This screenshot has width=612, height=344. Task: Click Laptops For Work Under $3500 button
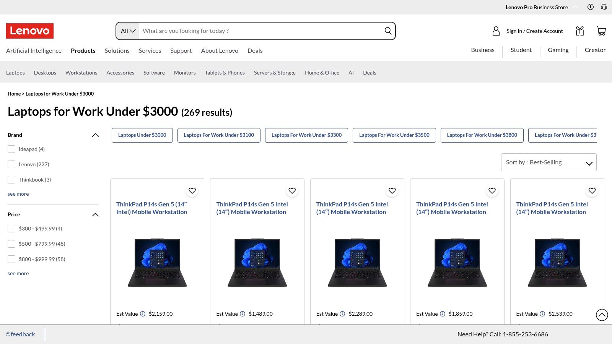tap(394, 135)
